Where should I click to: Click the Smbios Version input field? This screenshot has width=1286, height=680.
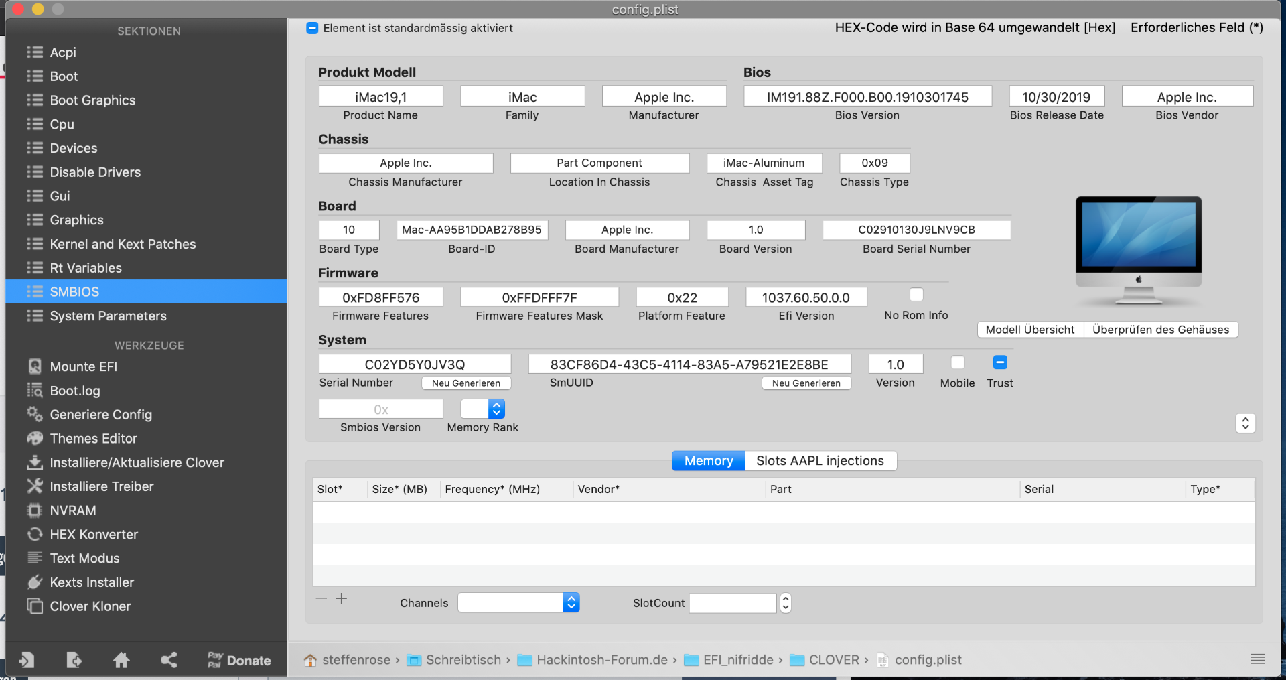[381, 409]
